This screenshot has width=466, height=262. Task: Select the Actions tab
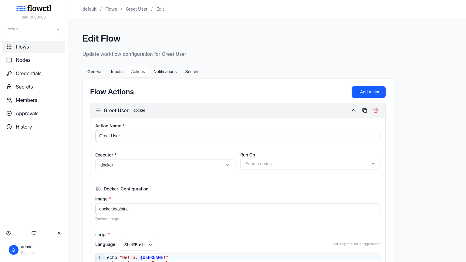[x=138, y=72]
